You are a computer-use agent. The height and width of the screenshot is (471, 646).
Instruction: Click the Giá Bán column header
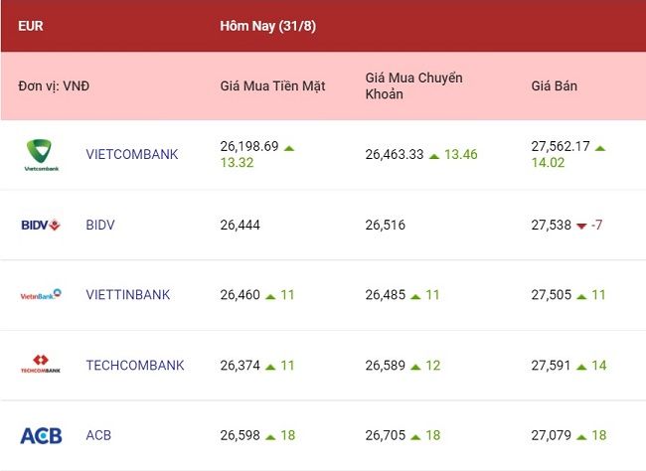coord(554,86)
